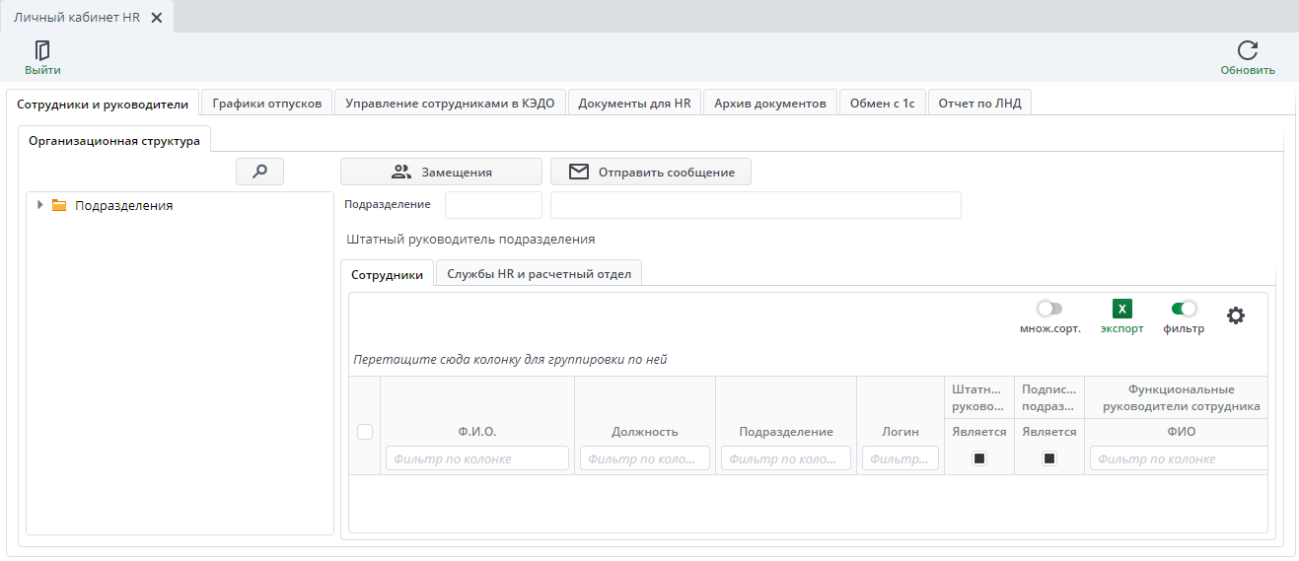This screenshot has height=561, width=1299.
Task: Open Управление сотрудниками в КЭДО tab
Action: (x=451, y=104)
